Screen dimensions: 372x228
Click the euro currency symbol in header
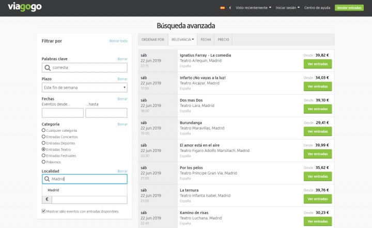229,8
